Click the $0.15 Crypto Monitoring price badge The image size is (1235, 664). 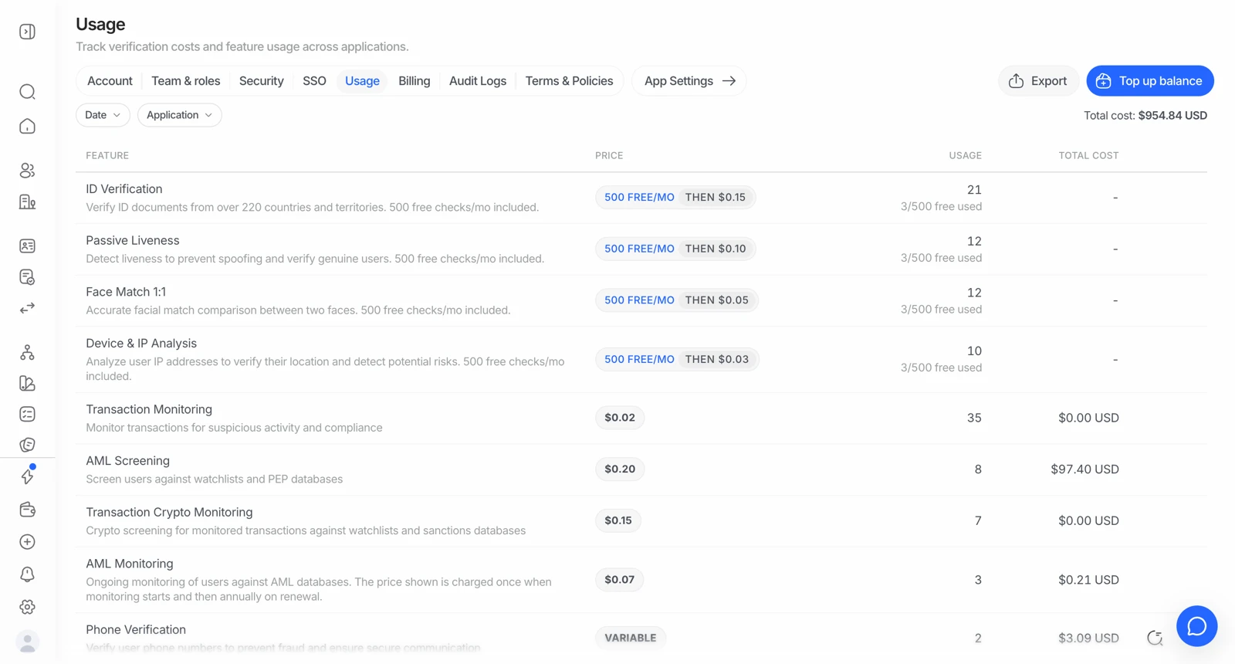[618, 520]
